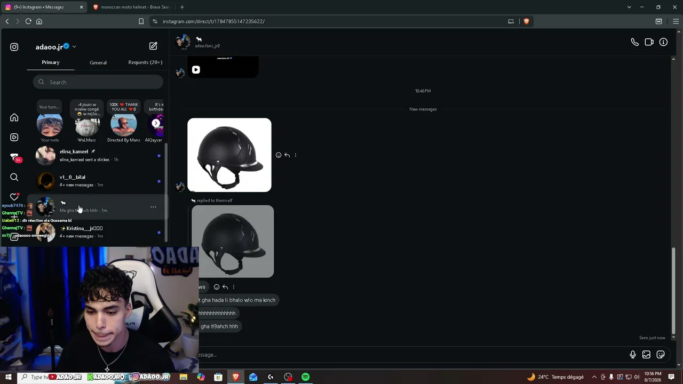Open the tab search dropdown arrow
Image resolution: width=683 pixels, height=384 pixels.
(x=629, y=7)
